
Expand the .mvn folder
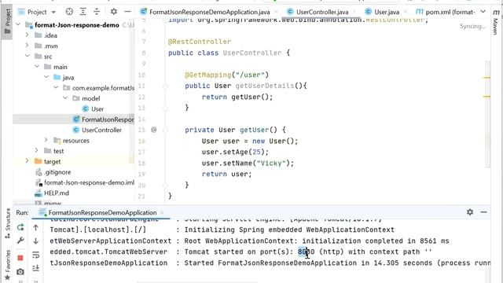pyautogui.click(x=28, y=46)
